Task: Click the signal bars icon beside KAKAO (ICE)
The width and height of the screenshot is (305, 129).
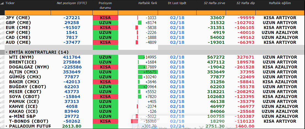Action: click(2, 111)
